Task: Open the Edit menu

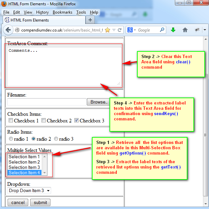Action: coord(17,12)
